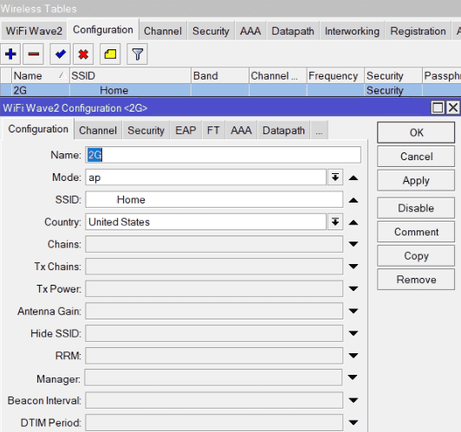Click the disabled Chains field

click(x=214, y=244)
